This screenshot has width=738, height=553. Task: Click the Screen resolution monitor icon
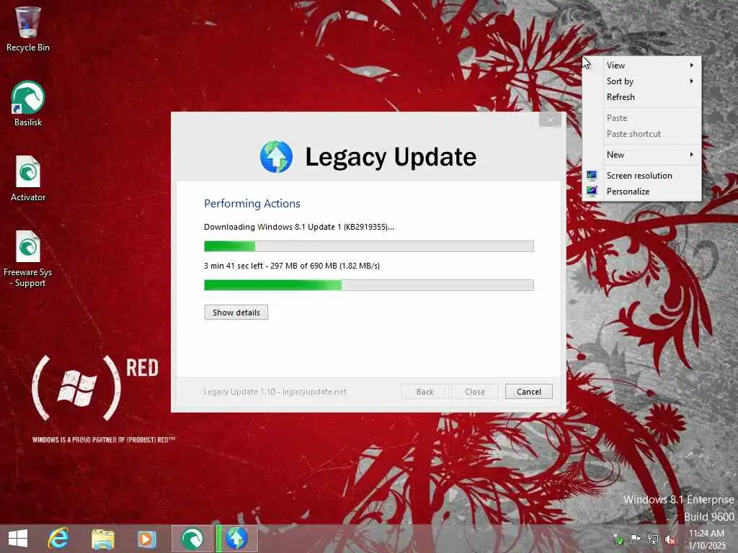click(x=592, y=176)
